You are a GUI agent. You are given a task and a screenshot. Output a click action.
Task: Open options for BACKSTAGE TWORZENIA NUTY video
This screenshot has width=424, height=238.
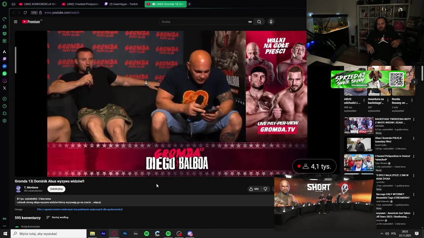[414, 119]
